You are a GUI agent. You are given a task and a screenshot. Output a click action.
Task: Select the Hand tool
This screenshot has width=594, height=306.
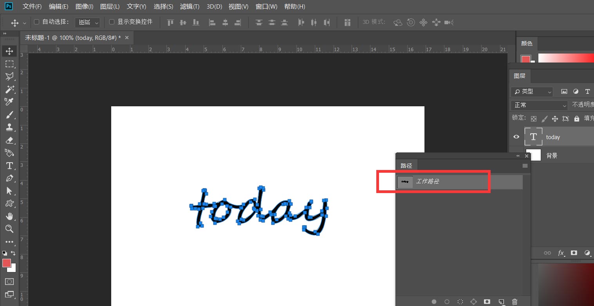[9, 216]
